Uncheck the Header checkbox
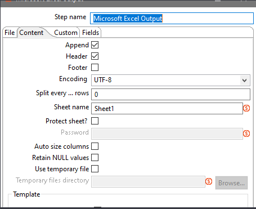Image resolution: width=256 pixels, height=209 pixels. (95, 56)
